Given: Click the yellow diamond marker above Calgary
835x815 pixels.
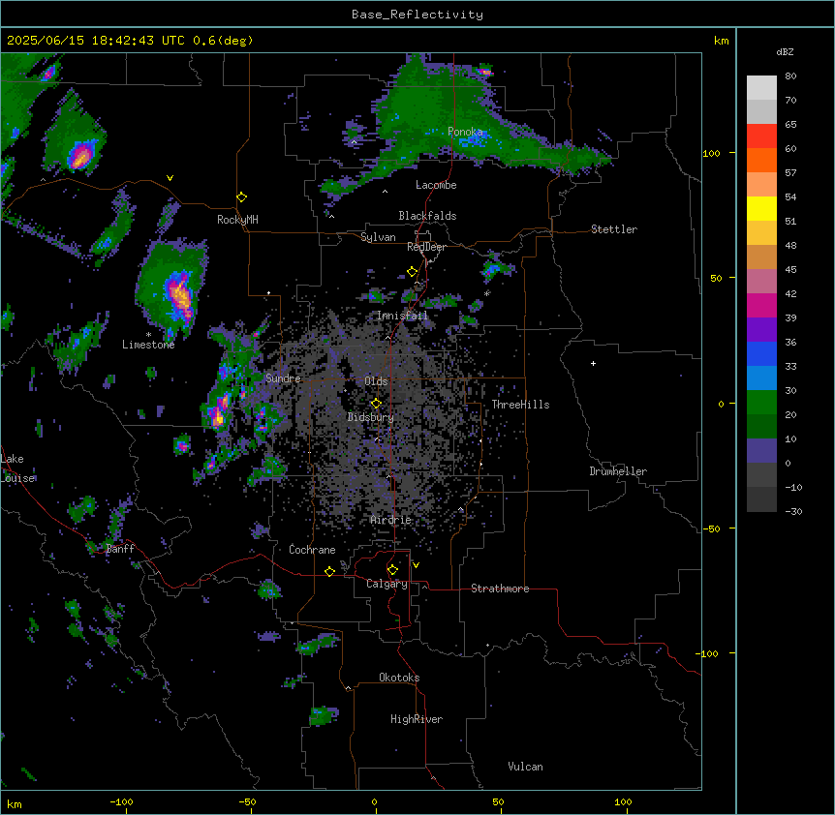Looking at the screenshot, I should point(392,570).
